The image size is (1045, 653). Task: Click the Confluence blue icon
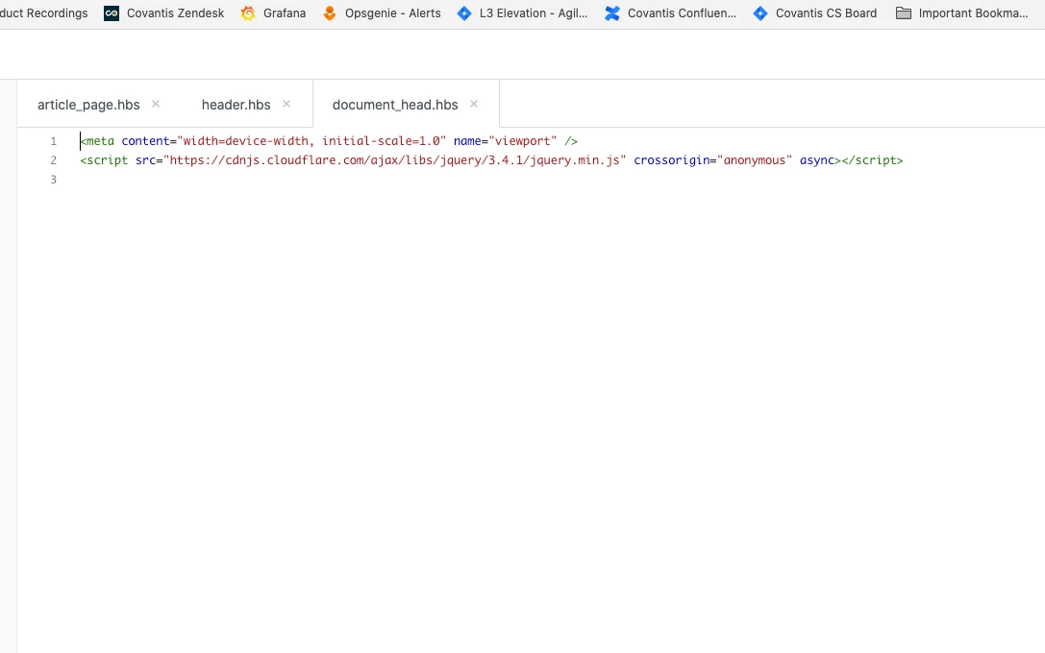click(612, 13)
